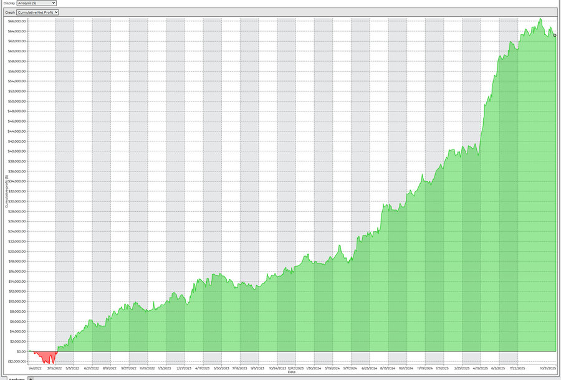Click the 10/31/2025 date on the x-axis
Viewport: 561px width, 380px height.
click(548, 368)
